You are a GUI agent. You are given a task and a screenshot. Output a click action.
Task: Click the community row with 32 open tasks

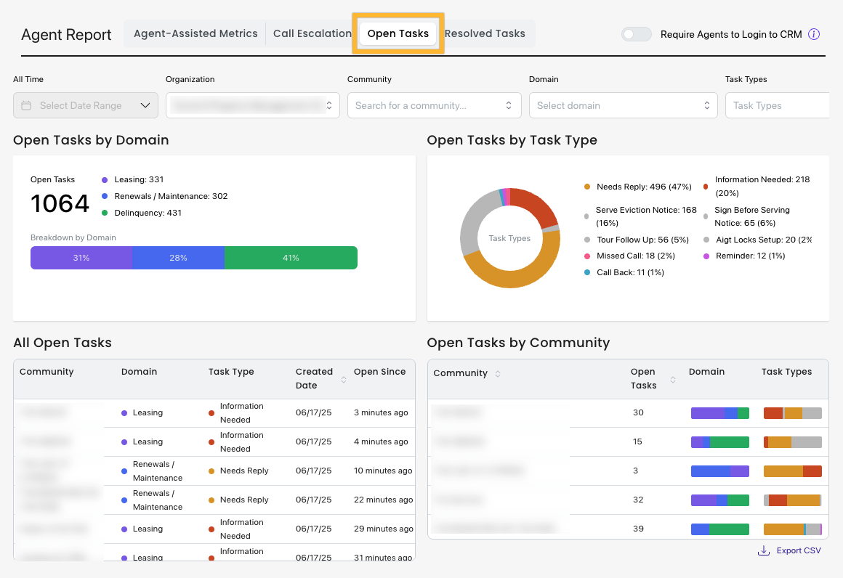628,500
